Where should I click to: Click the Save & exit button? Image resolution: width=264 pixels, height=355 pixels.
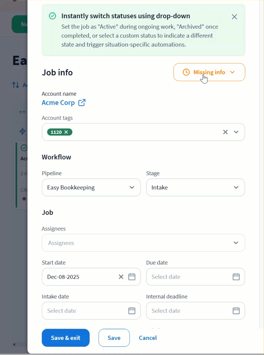[66, 338]
